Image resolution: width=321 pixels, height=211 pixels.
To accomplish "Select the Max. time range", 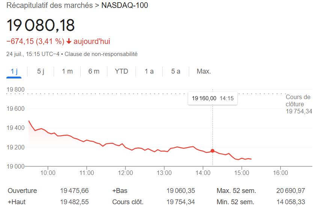I will pos(204,71).
